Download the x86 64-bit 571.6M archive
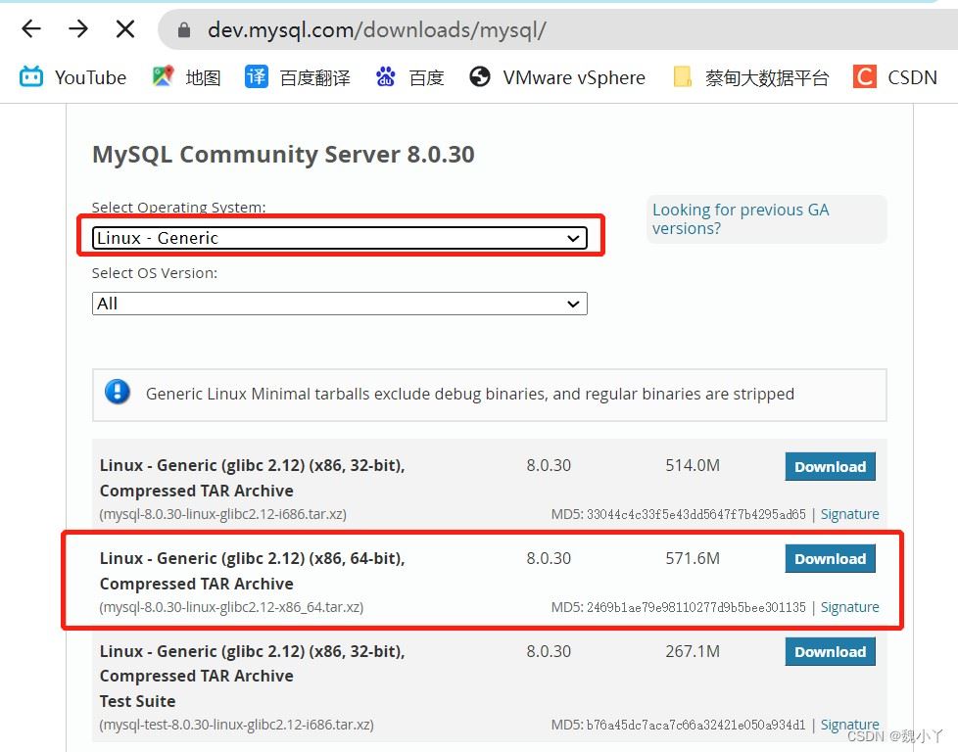 [x=830, y=559]
